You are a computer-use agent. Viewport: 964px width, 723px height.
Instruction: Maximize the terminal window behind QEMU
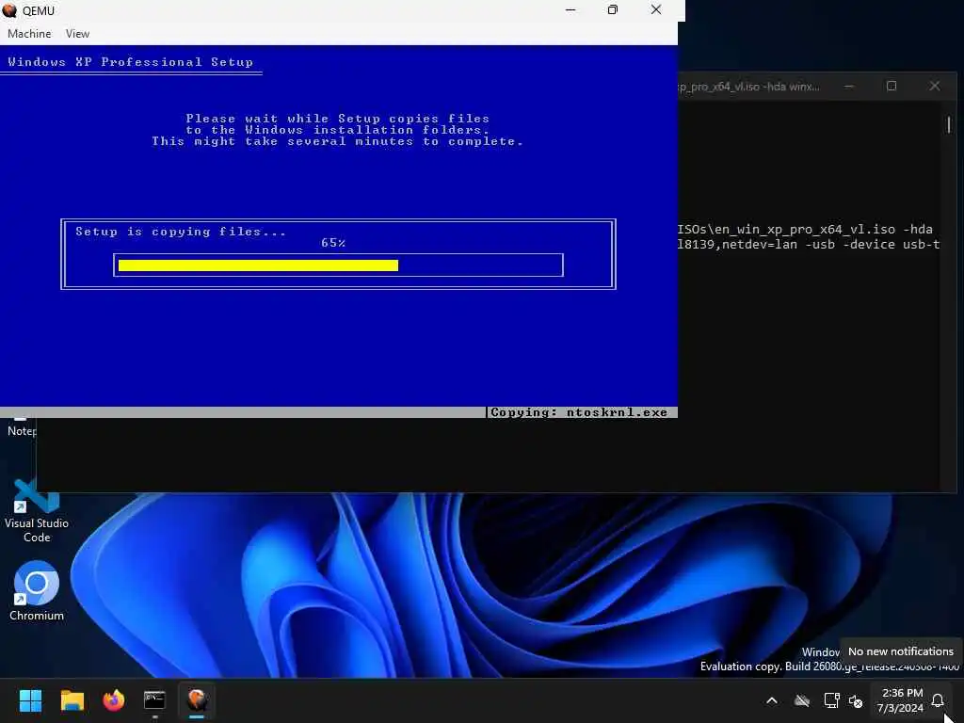coord(892,86)
